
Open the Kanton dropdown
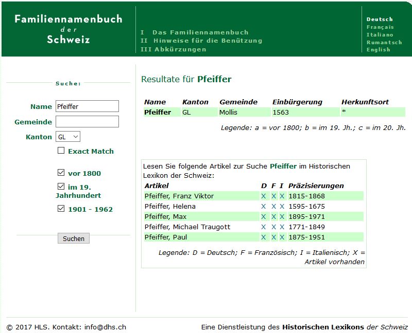[x=68, y=137]
